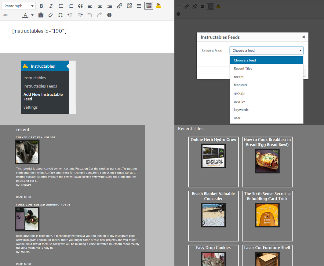324x266 pixels.
Task: Click the dimmed link icon behind dialog
Action: (x=187, y=7)
